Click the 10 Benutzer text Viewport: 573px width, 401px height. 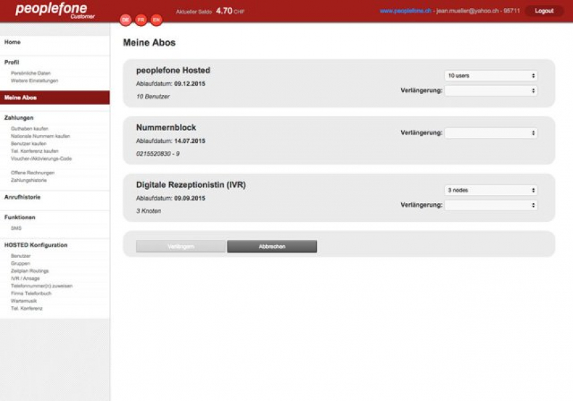(x=152, y=96)
